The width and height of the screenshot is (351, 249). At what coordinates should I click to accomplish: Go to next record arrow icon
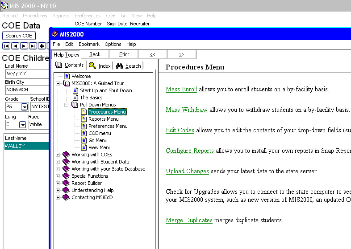pos(24,46)
